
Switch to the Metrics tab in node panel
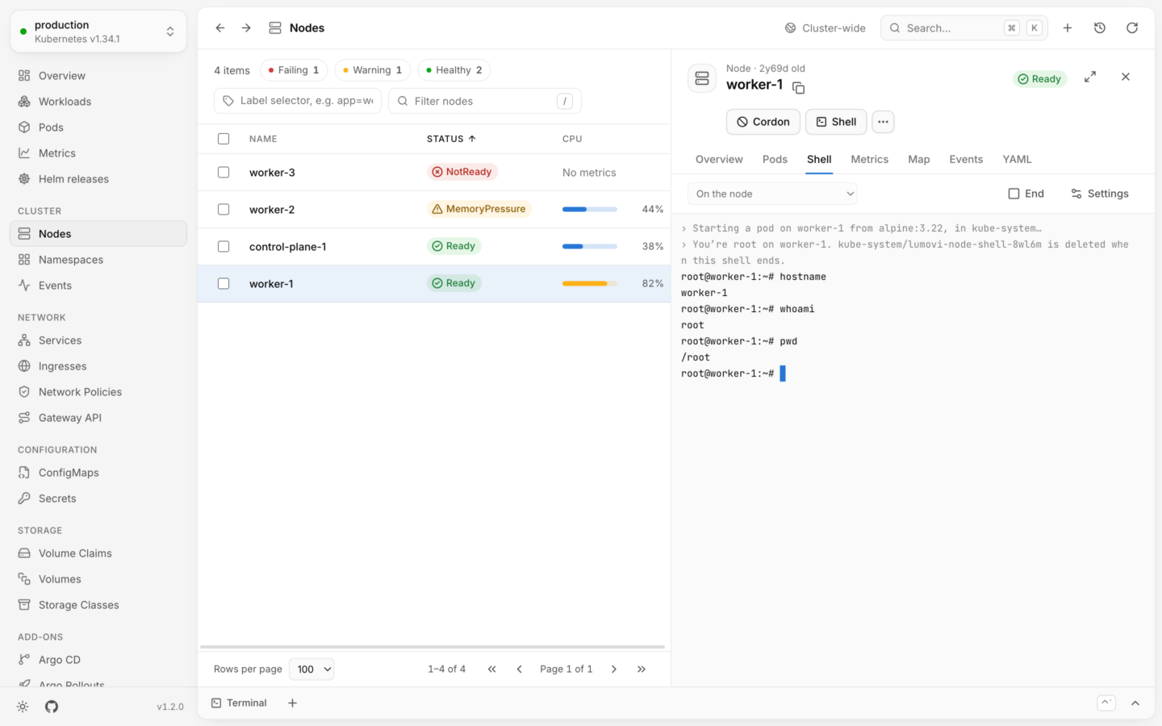(869, 160)
